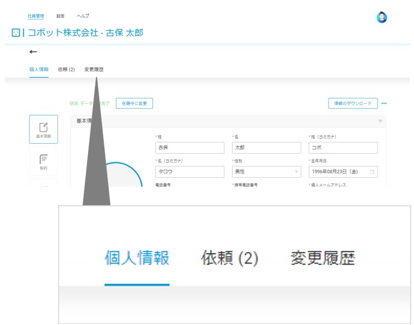The image size is (414, 325).
Task: Click the 名 input field containing 太郎
Action: pyautogui.click(x=266, y=148)
